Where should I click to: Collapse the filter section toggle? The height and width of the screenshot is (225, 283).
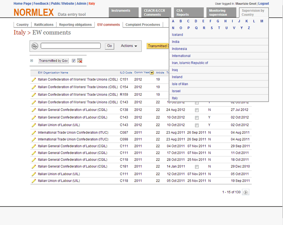coord(32,61)
